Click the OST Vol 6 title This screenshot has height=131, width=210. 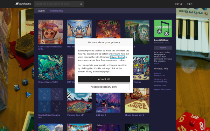101,115
